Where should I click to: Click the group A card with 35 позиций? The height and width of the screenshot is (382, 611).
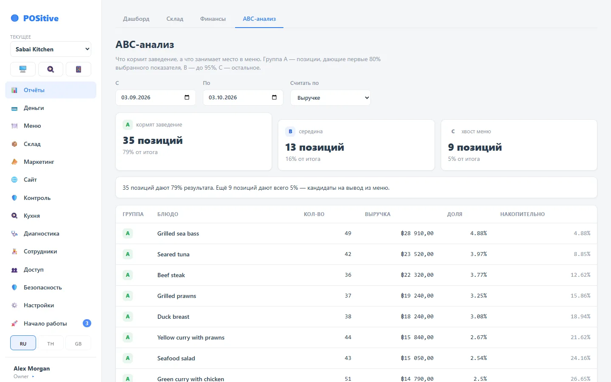coord(193,141)
